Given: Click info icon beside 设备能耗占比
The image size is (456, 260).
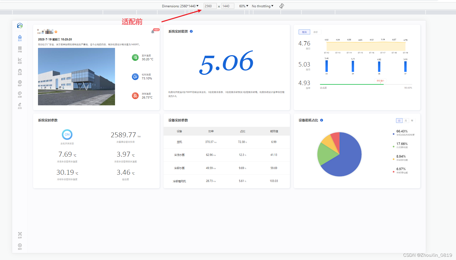Looking at the screenshot, I should tap(322, 120).
